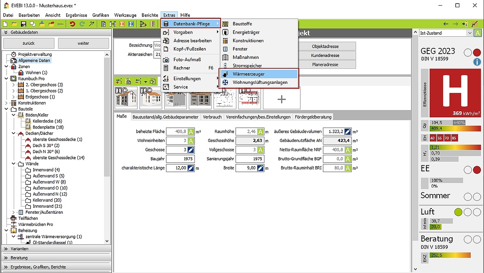
Task: Toggle the automatic A for Vollgeschosse
Action: pos(261,150)
